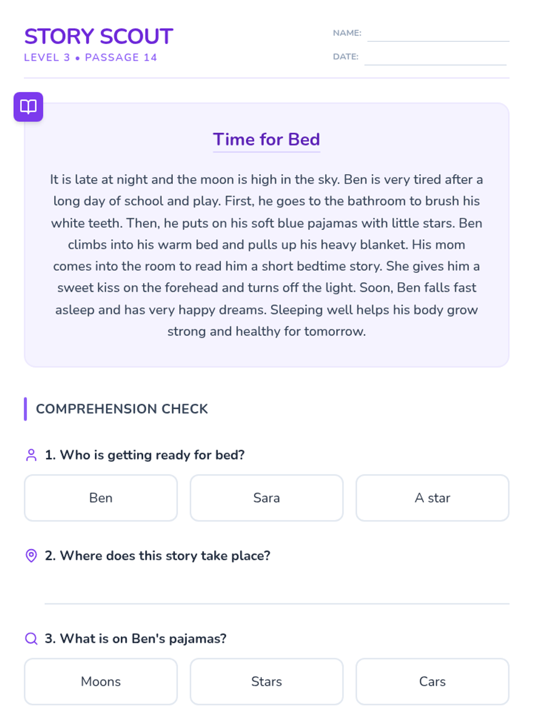The width and height of the screenshot is (533, 711).
Task: Click the reading passage paragraph text
Action: pyautogui.click(x=266, y=255)
